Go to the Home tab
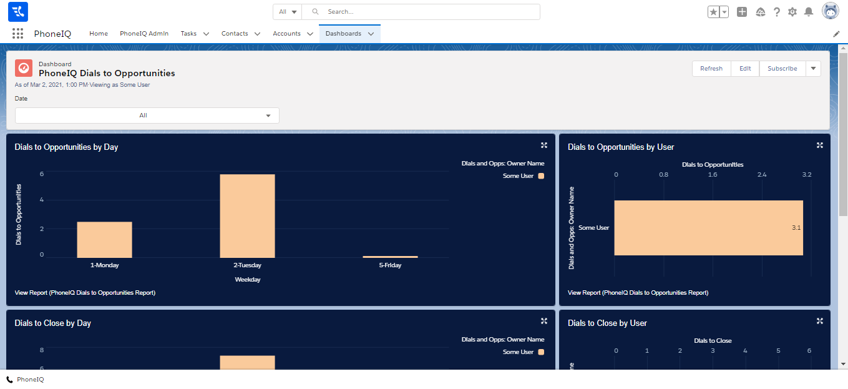Image resolution: width=848 pixels, height=389 pixels. [99, 34]
